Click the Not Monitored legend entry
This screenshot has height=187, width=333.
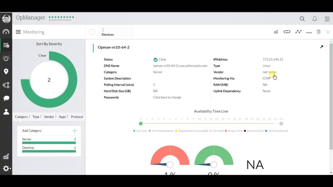[276, 131]
